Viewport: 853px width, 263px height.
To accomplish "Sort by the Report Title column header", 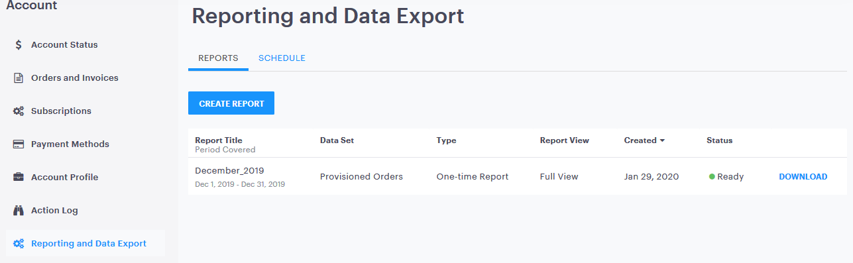I will pyautogui.click(x=219, y=140).
